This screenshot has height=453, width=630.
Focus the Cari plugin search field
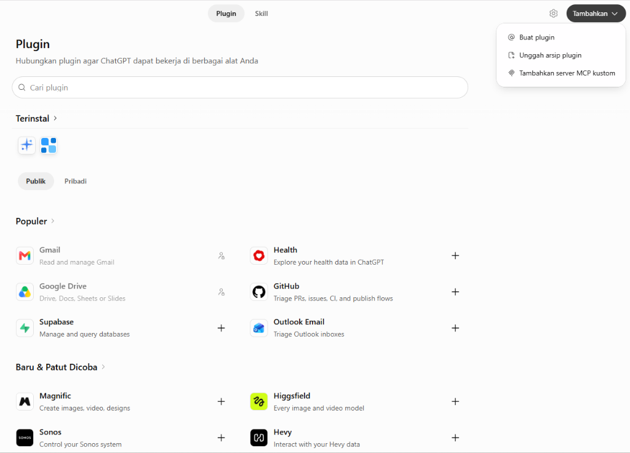240,87
